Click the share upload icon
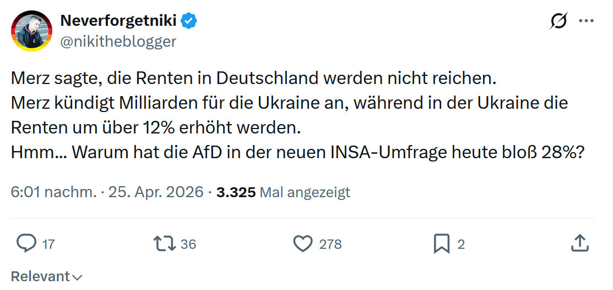Viewport: 613px width, 290px height. pyautogui.click(x=580, y=243)
